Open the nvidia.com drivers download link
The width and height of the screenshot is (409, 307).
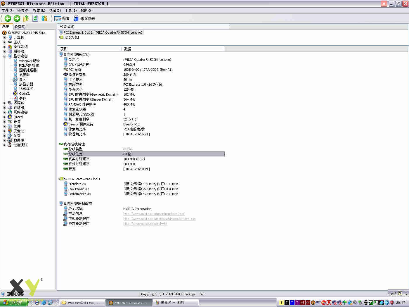(x=160, y=219)
